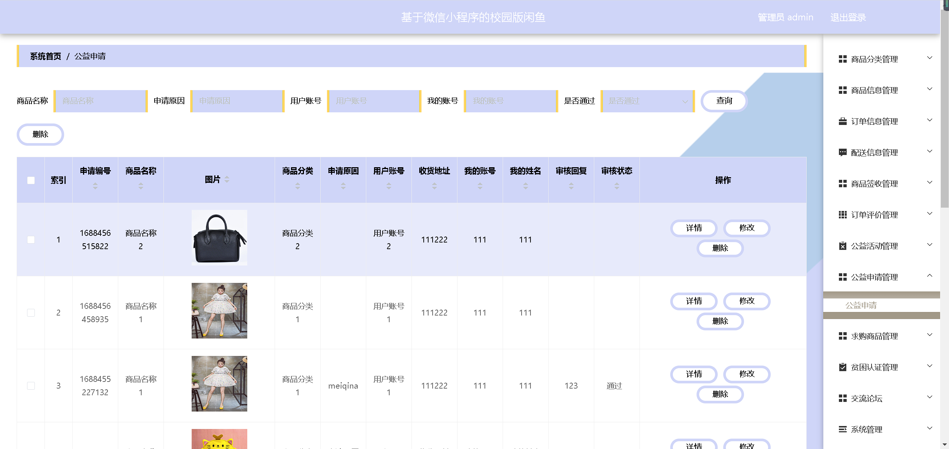Check the checkbox for row 1
The image size is (949, 449).
click(31, 240)
